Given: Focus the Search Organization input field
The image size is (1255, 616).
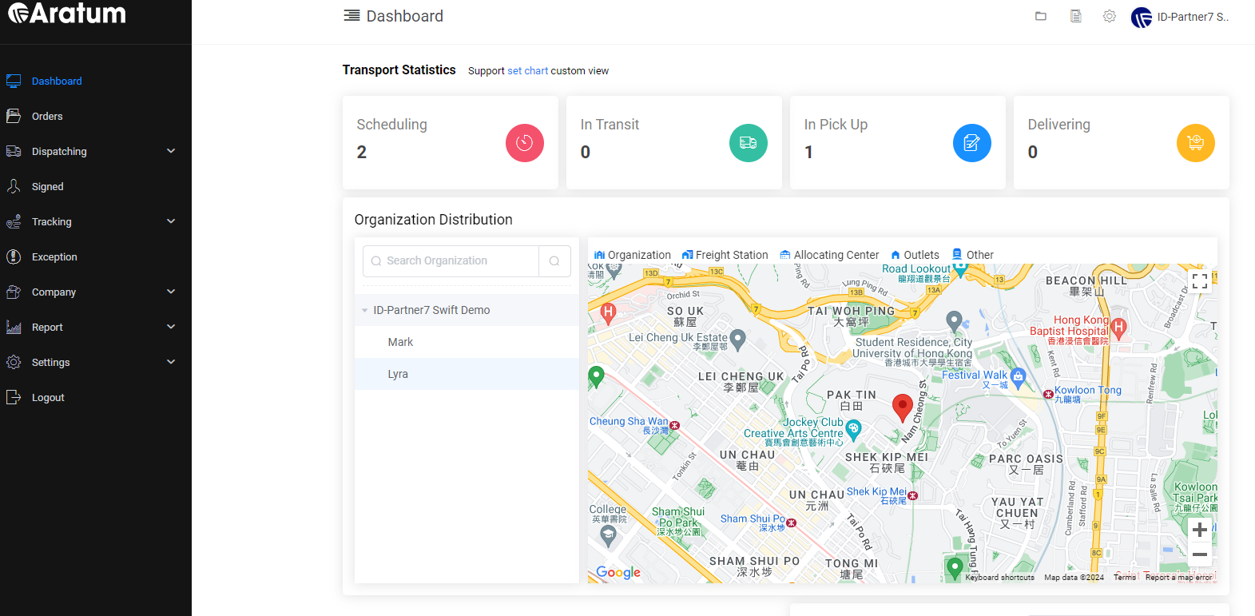Looking at the screenshot, I should pos(451,261).
